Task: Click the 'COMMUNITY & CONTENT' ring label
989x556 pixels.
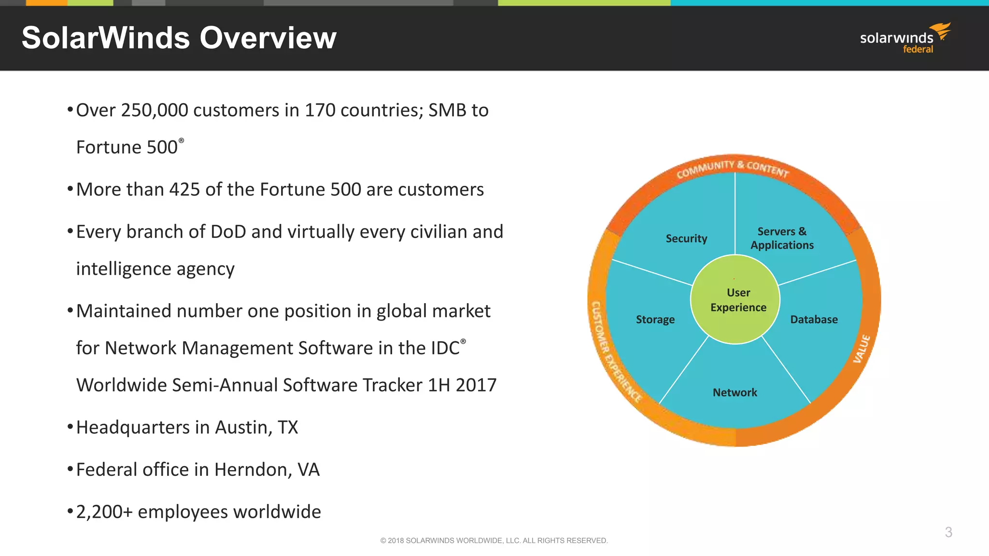Action: pos(733,169)
